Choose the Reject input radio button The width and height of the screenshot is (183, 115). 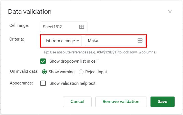(81, 72)
